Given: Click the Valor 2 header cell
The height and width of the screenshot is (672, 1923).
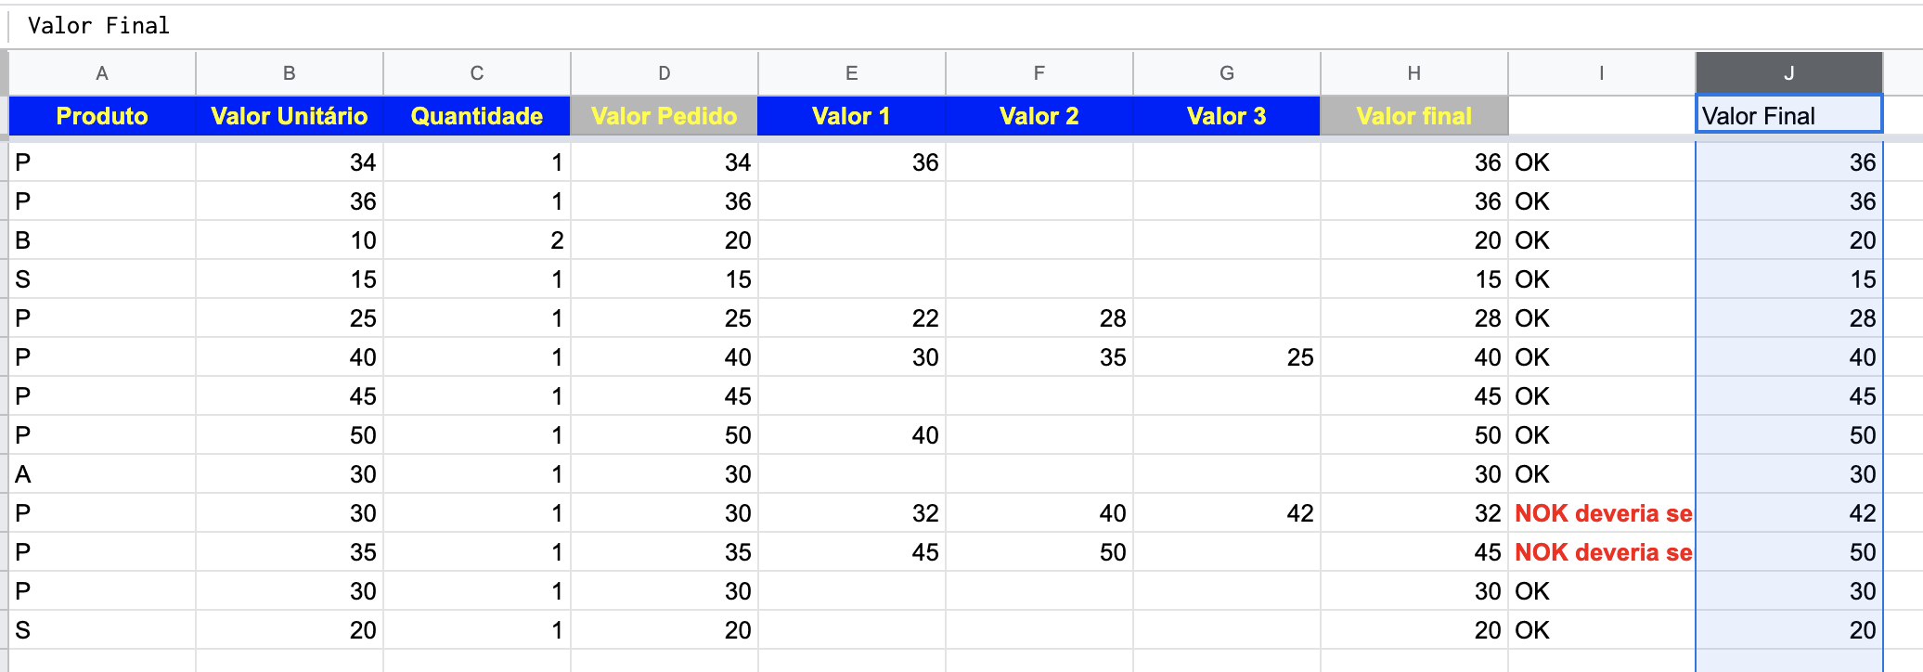Looking at the screenshot, I should coord(1039,116).
